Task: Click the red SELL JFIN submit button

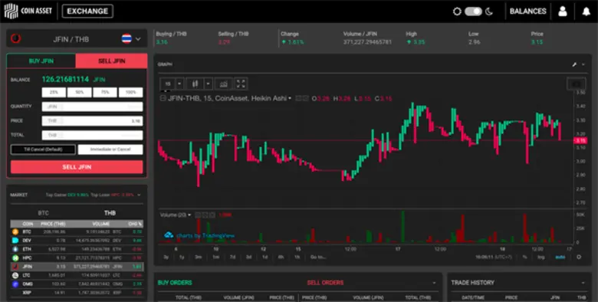Action: click(77, 167)
